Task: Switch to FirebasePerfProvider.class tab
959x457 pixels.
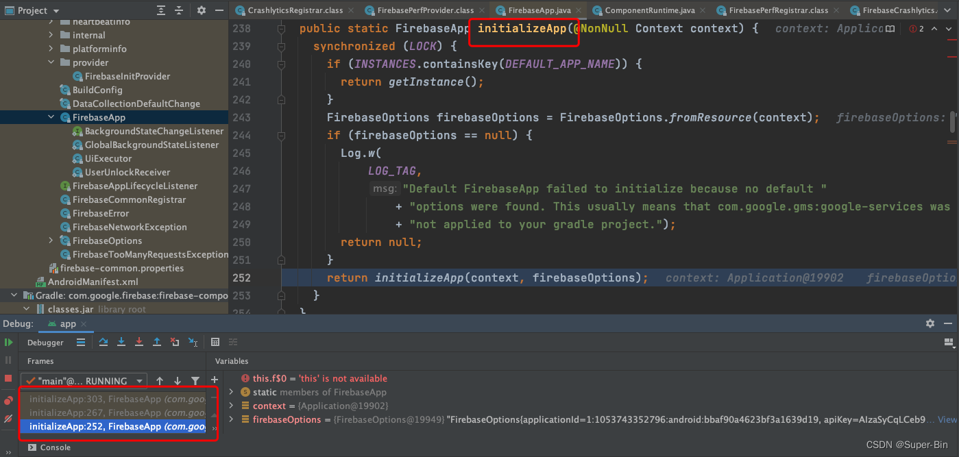Action: tap(426, 10)
